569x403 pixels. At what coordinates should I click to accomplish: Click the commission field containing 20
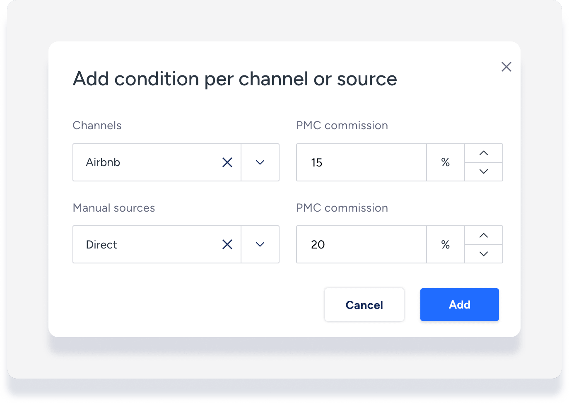point(361,244)
